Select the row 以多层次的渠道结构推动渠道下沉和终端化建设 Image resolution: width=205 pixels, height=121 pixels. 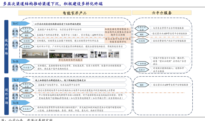[x=79, y=24]
